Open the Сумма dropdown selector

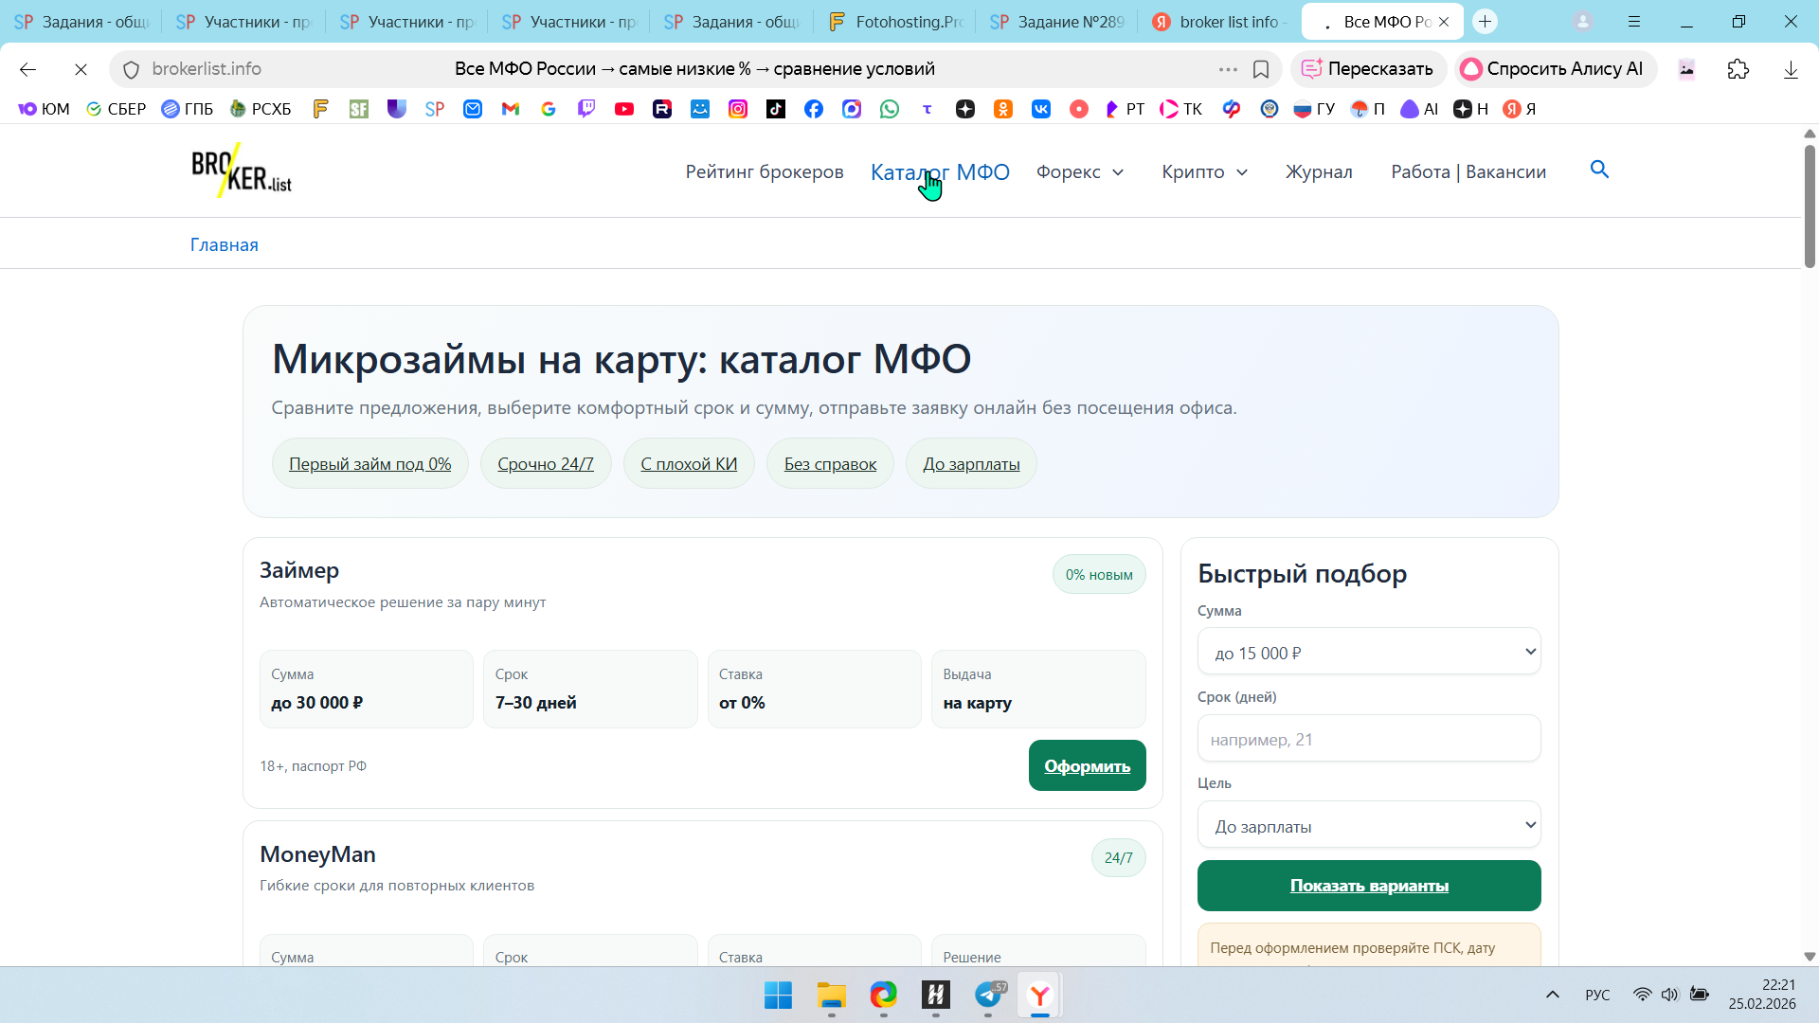(x=1369, y=652)
